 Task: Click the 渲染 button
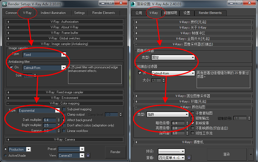(x=226, y=154)
